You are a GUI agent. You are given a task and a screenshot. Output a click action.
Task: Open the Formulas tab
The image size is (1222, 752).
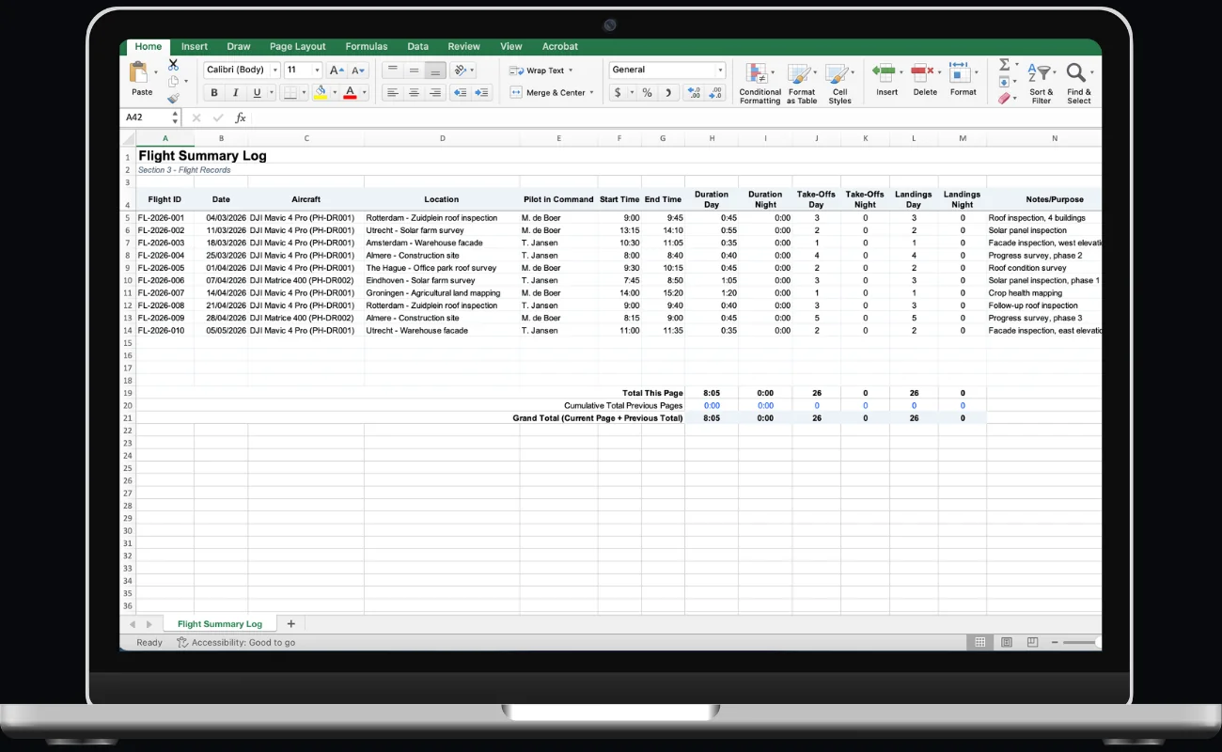(367, 46)
